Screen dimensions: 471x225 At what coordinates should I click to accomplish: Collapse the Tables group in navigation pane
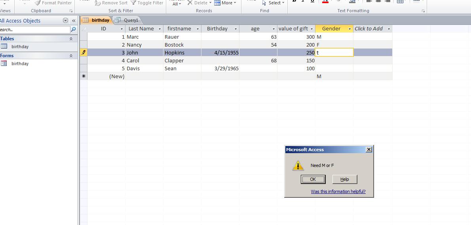click(x=71, y=39)
